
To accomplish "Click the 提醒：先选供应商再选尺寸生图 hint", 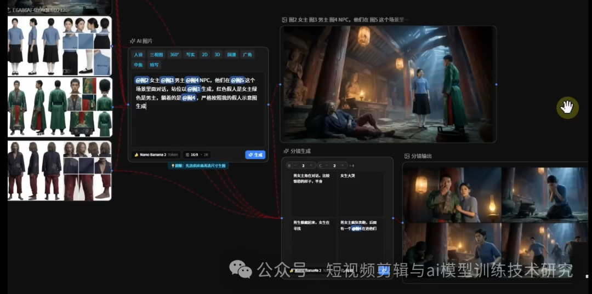I will (198, 166).
